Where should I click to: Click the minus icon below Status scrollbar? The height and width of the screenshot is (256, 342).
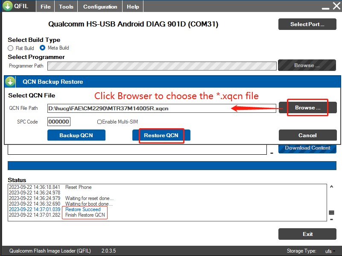pyautogui.click(x=331, y=219)
